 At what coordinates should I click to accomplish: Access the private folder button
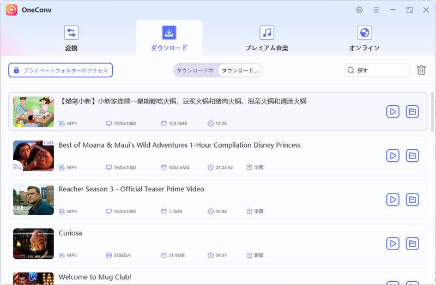60,70
